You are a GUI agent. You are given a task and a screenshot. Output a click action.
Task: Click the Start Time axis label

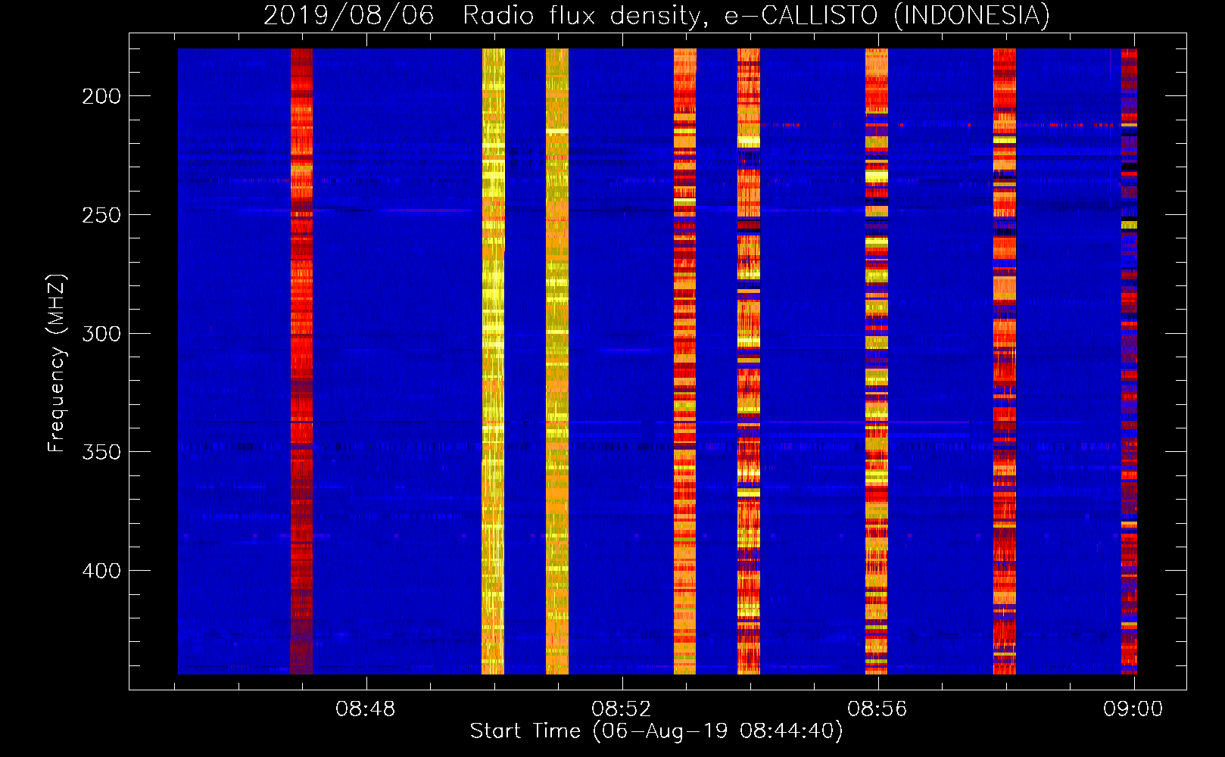click(x=656, y=731)
